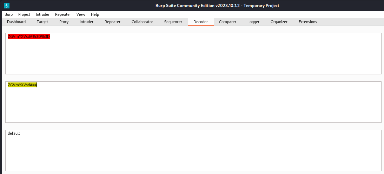Switch to the Dashboard tab
This screenshot has height=174, width=384.
tap(16, 22)
